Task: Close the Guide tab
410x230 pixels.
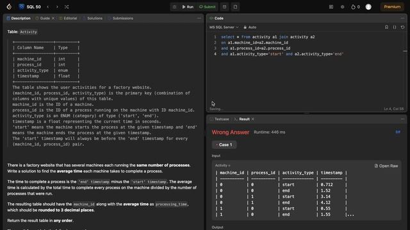Action: tap(53, 19)
